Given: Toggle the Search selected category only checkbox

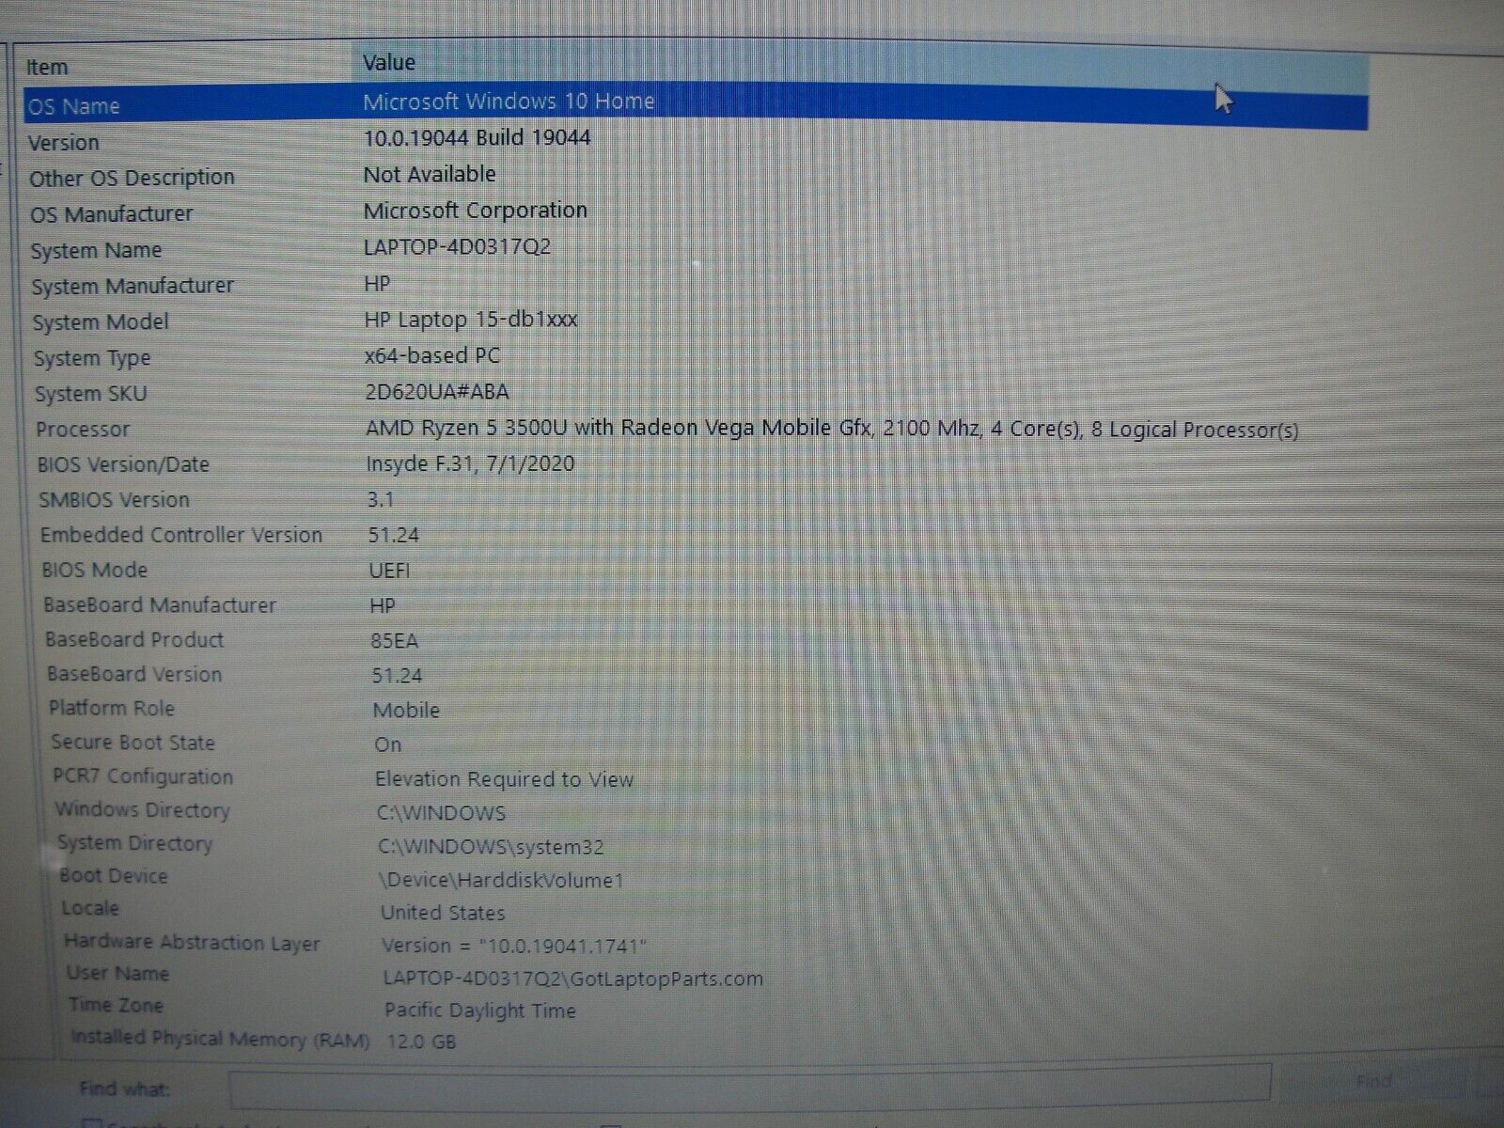Looking at the screenshot, I should pyautogui.click(x=92, y=1123).
